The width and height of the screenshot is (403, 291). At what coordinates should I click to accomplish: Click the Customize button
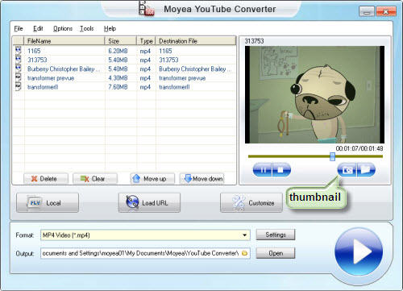[x=251, y=202]
